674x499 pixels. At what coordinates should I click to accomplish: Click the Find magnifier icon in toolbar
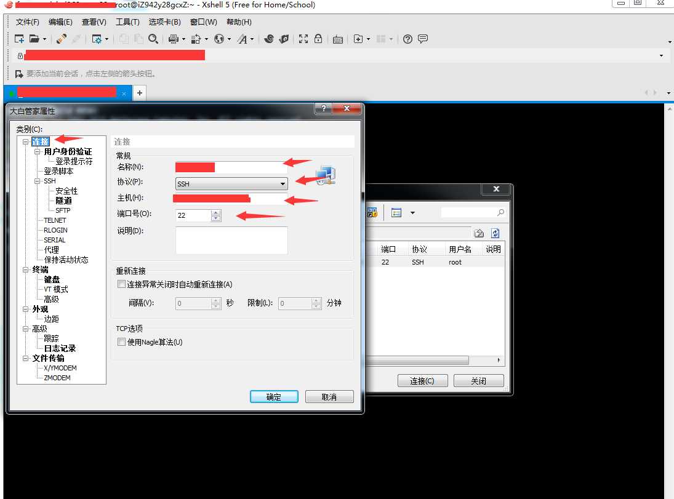click(153, 39)
